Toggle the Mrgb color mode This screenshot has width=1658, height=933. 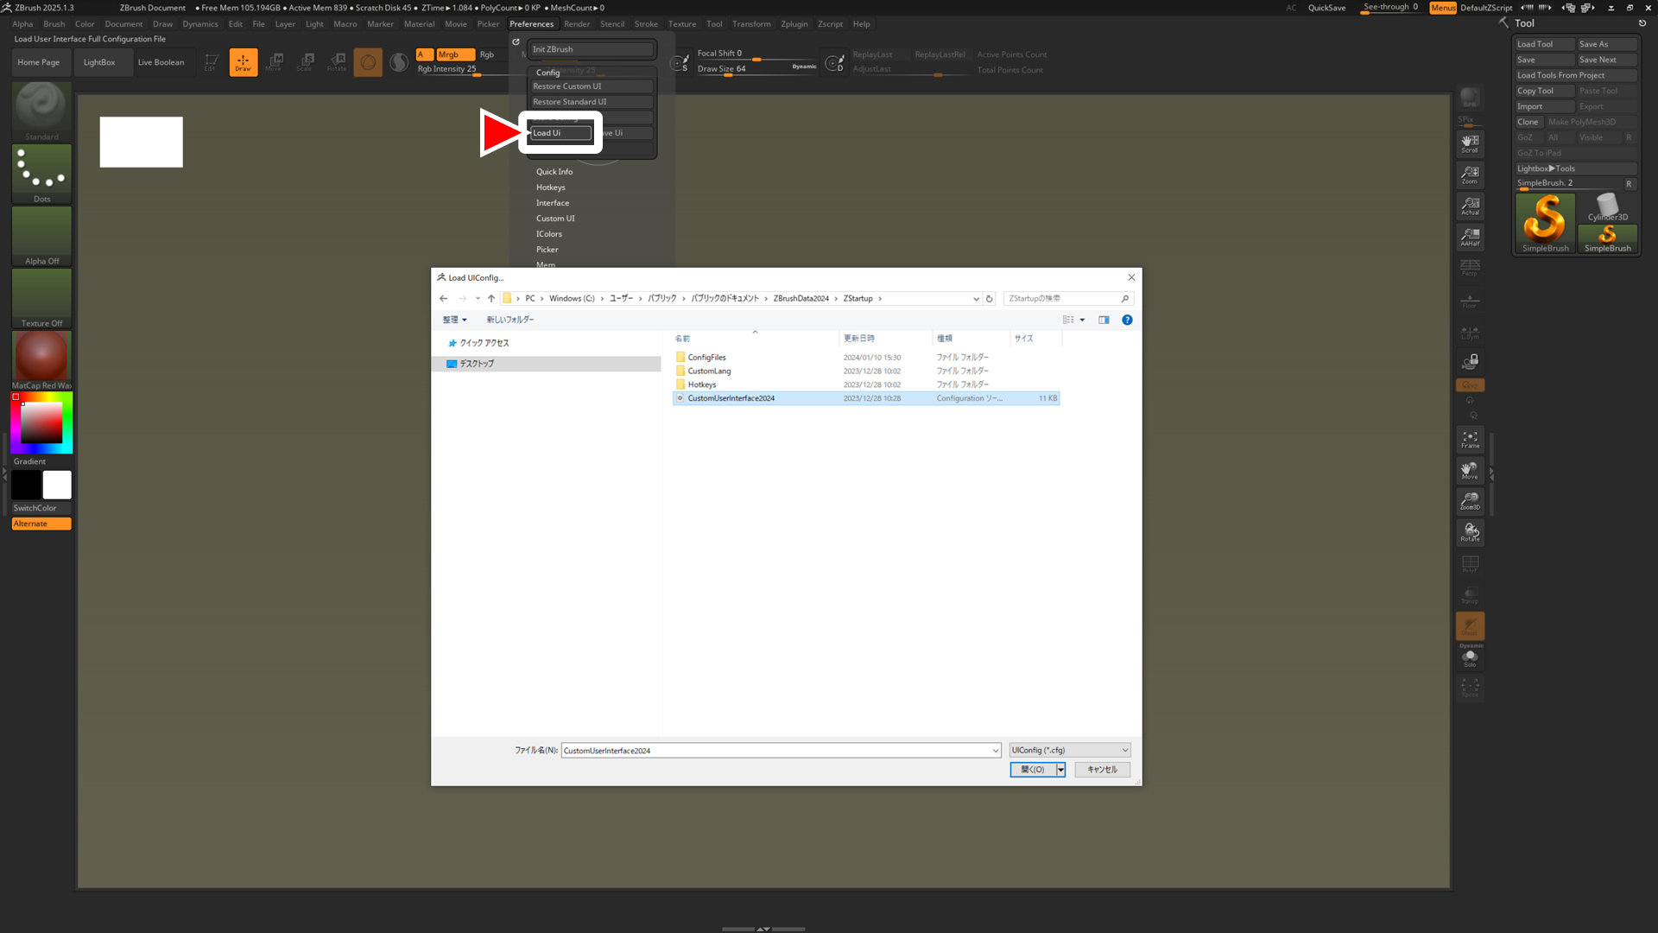[454, 54]
